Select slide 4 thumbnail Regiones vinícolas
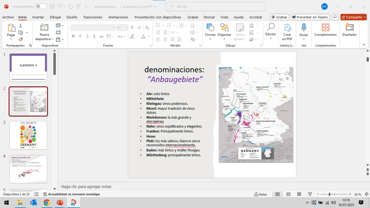Viewport: 370px width, 208px height. (28, 169)
